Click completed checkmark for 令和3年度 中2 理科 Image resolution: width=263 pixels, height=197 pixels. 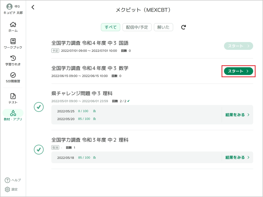[39, 149]
